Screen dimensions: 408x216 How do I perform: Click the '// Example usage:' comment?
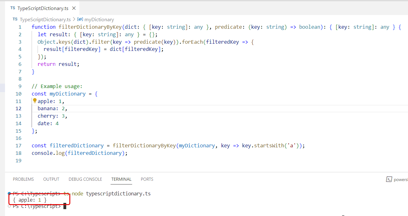(x=57, y=86)
